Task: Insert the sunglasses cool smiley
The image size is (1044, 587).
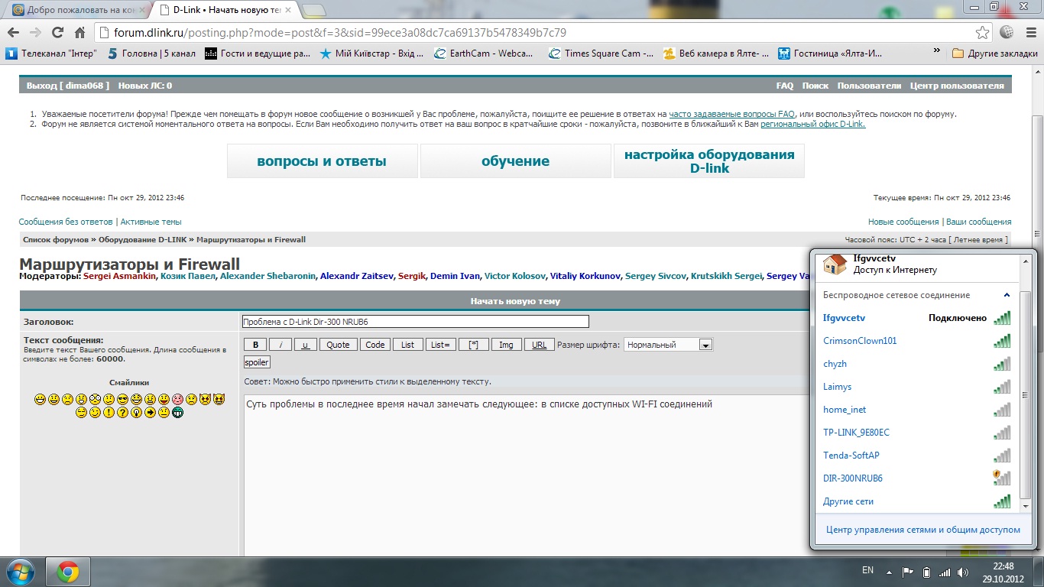Action: pyautogui.click(x=122, y=399)
